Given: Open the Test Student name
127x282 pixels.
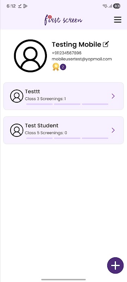Looking at the screenshot, I should 42,125.
